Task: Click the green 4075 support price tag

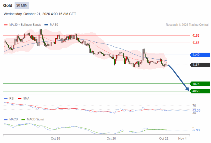Action: coord(200,84)
